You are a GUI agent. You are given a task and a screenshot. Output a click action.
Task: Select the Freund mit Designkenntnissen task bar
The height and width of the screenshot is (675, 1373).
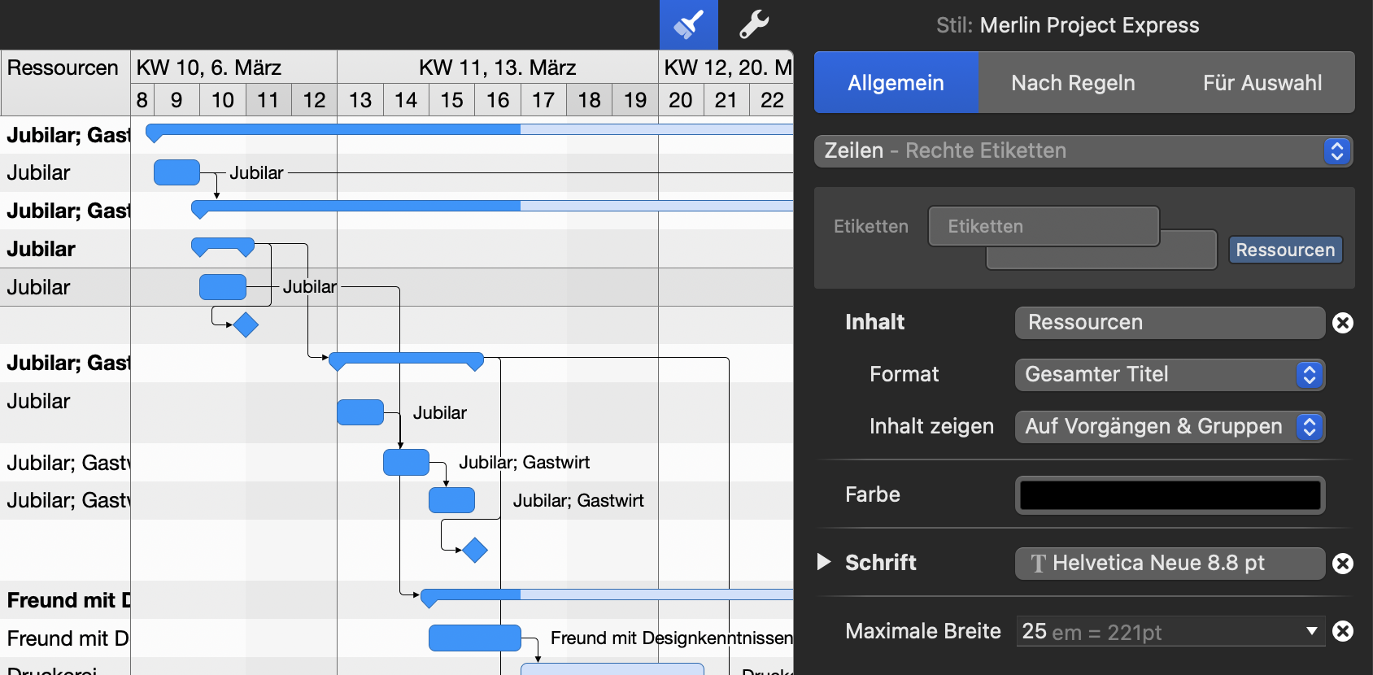tap(474, 638)
